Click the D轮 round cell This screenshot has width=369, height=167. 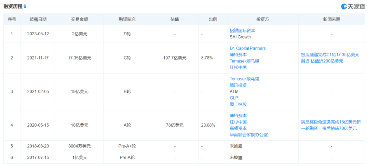coord(127,34)
